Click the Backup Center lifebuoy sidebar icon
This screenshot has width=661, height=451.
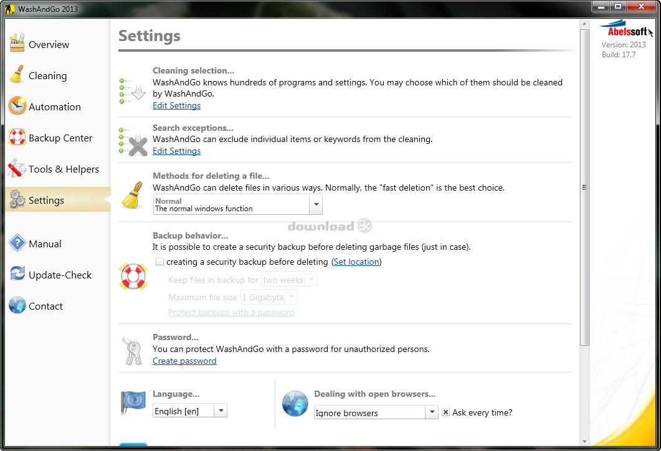click(x=17, y=137)
